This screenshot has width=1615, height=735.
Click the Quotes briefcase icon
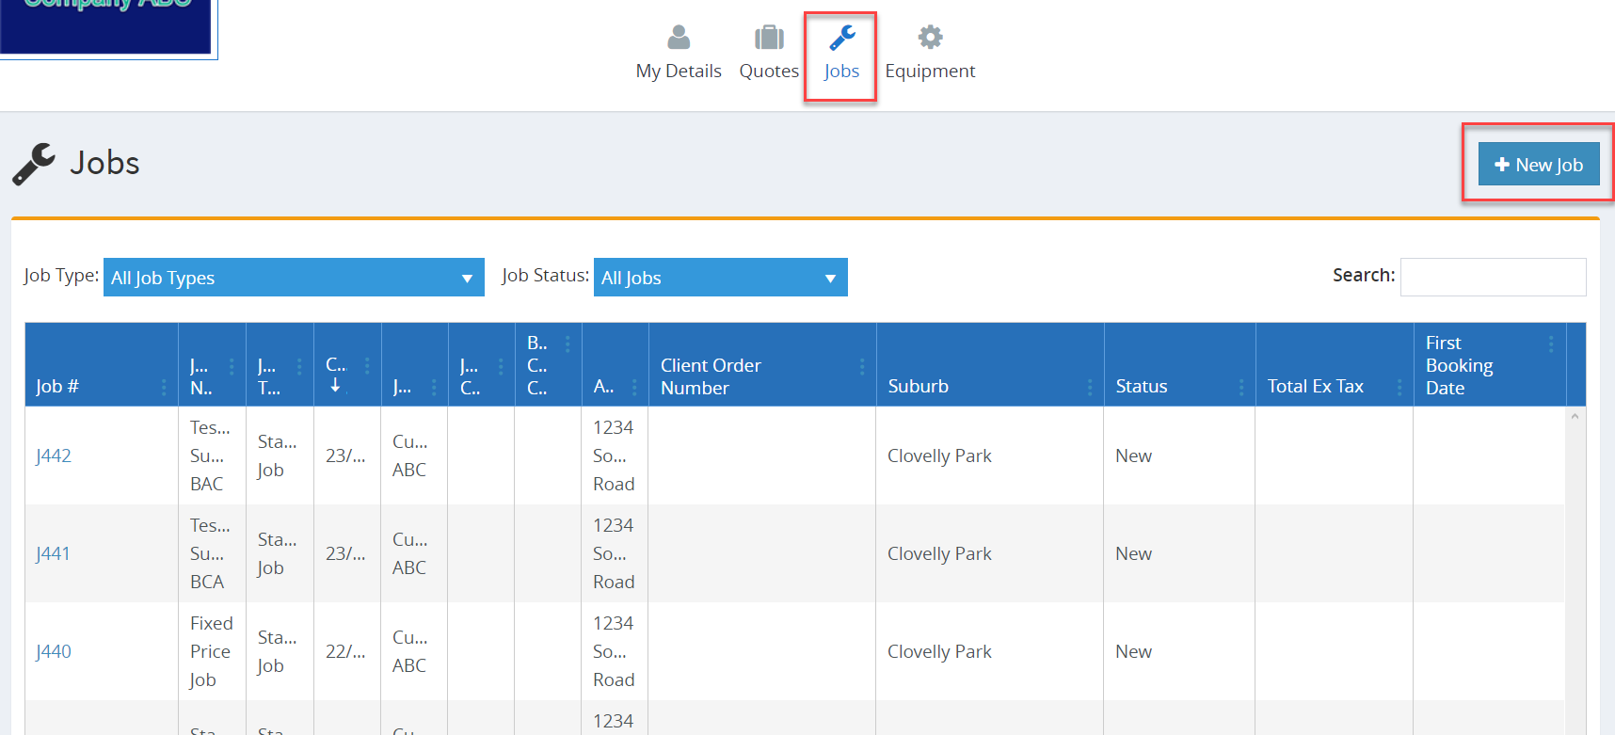[x=769, y=38]
